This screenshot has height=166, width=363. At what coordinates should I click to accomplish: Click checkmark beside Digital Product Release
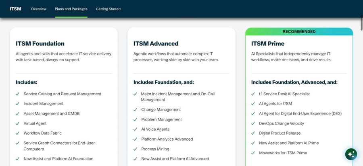[x=253, y=133]
